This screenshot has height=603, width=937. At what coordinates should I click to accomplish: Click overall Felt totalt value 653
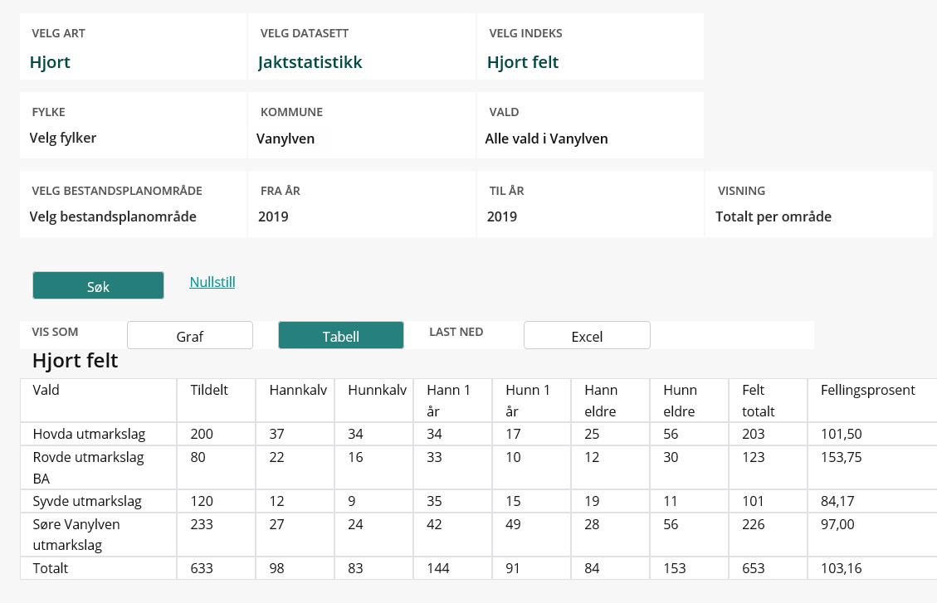pos(754,568)
